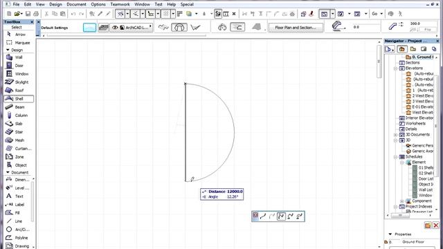Collapse the Document section in Toolbox

(x=8, y=172)
